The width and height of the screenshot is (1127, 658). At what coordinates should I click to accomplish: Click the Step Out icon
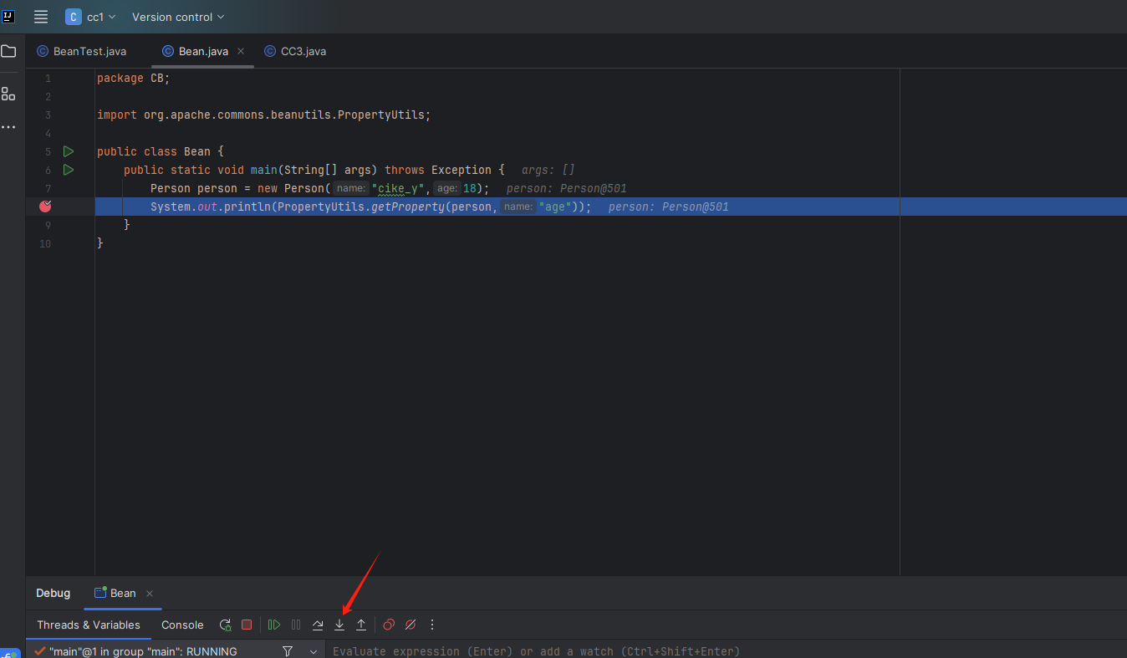[361, 625]
